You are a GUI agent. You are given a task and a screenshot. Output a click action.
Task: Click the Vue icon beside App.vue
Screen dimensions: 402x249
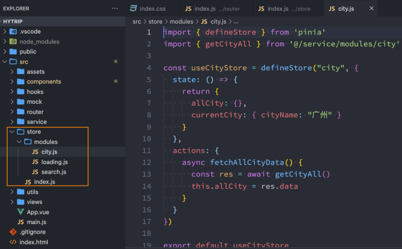click(x=20, y=212)
